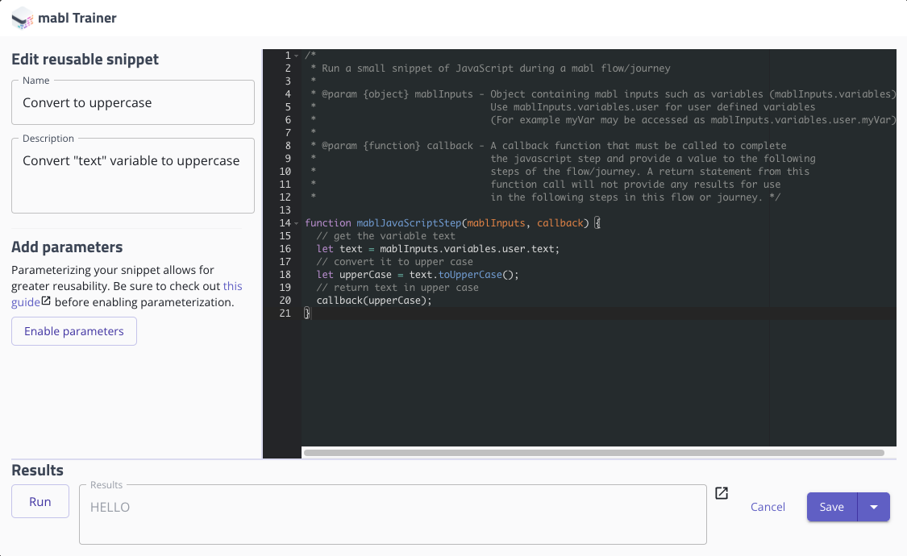Run the JavaScript snippet

pos(40,501)
